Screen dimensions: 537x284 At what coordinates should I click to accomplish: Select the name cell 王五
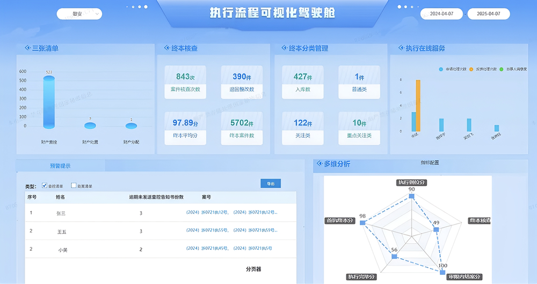[62, 231]
